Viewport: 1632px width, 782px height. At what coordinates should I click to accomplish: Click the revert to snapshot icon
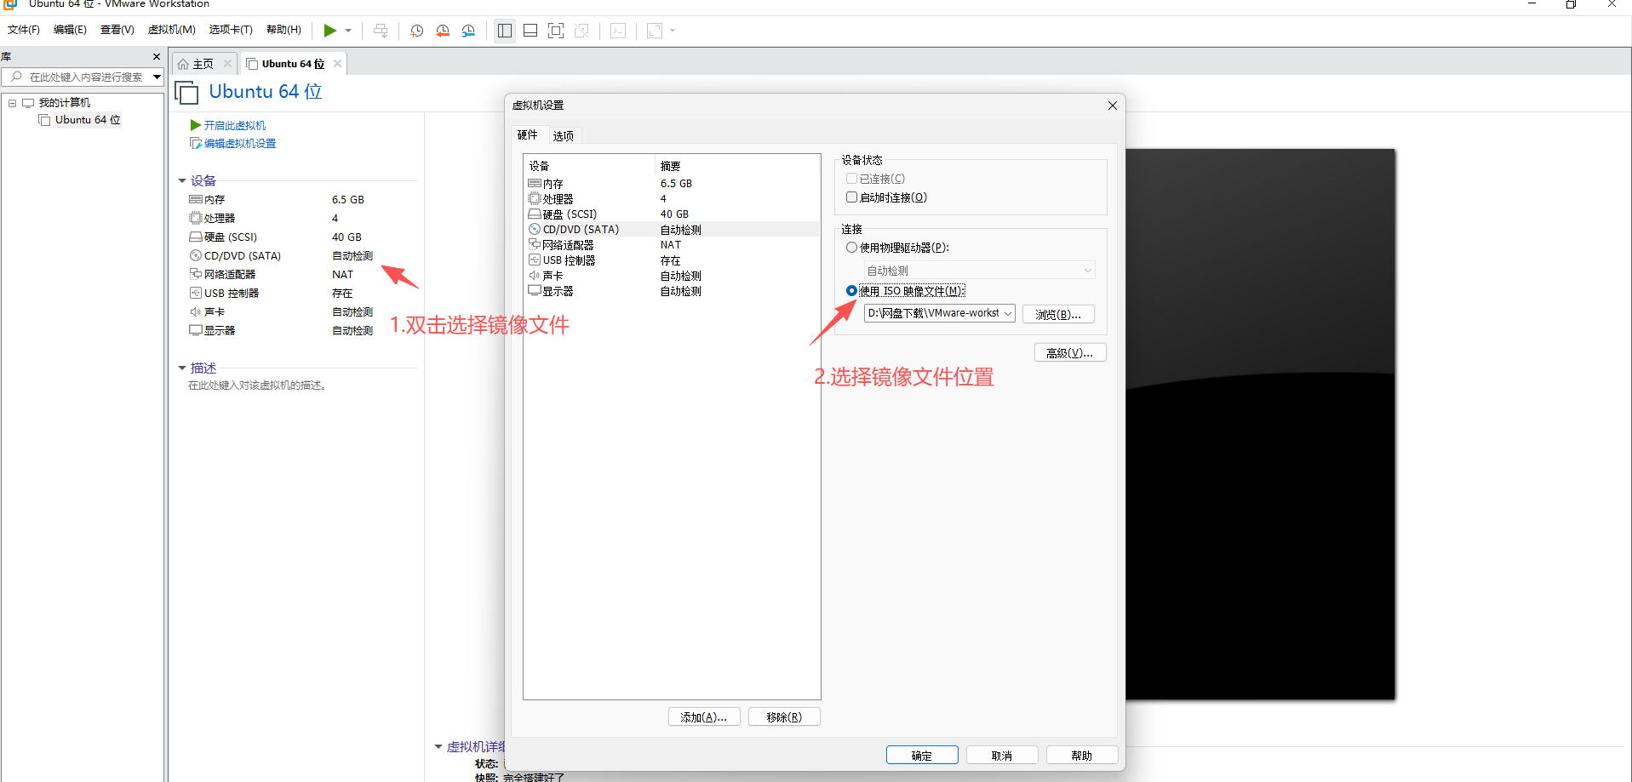443,31
